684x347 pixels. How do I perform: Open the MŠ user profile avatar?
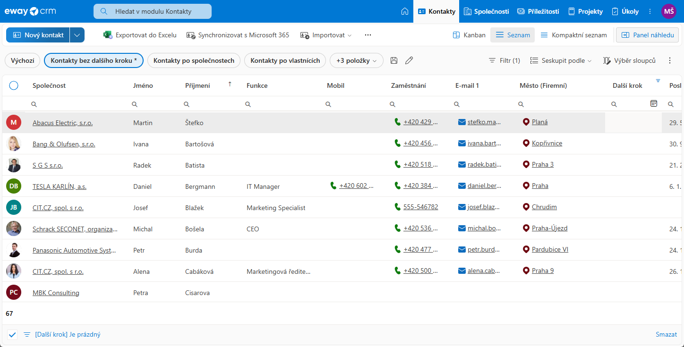(668, 11)
